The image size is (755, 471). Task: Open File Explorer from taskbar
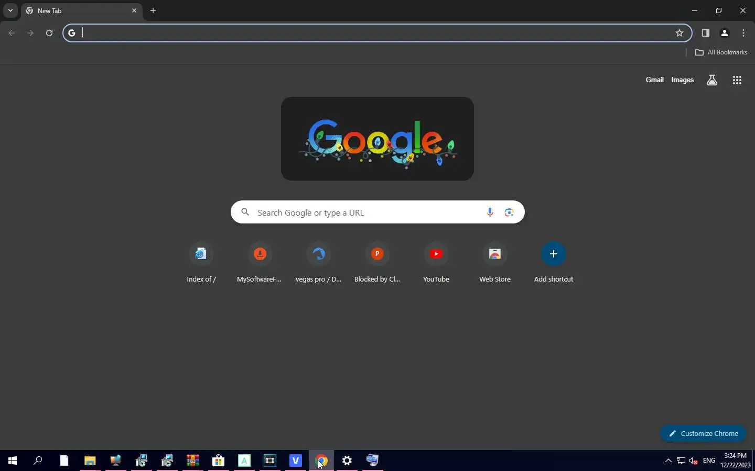click(x=90, y=461)
